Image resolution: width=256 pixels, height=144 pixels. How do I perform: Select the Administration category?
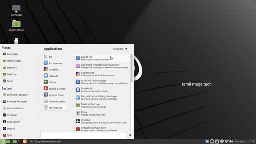54,101
